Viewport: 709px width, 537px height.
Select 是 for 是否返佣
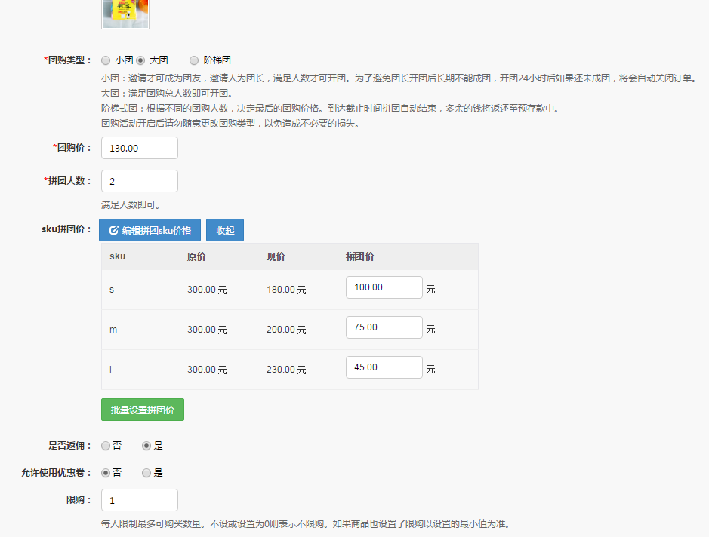coord(146,446)
